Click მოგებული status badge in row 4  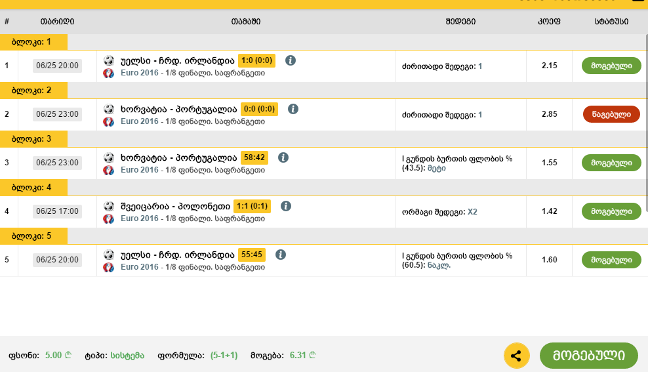click(611, 211)
